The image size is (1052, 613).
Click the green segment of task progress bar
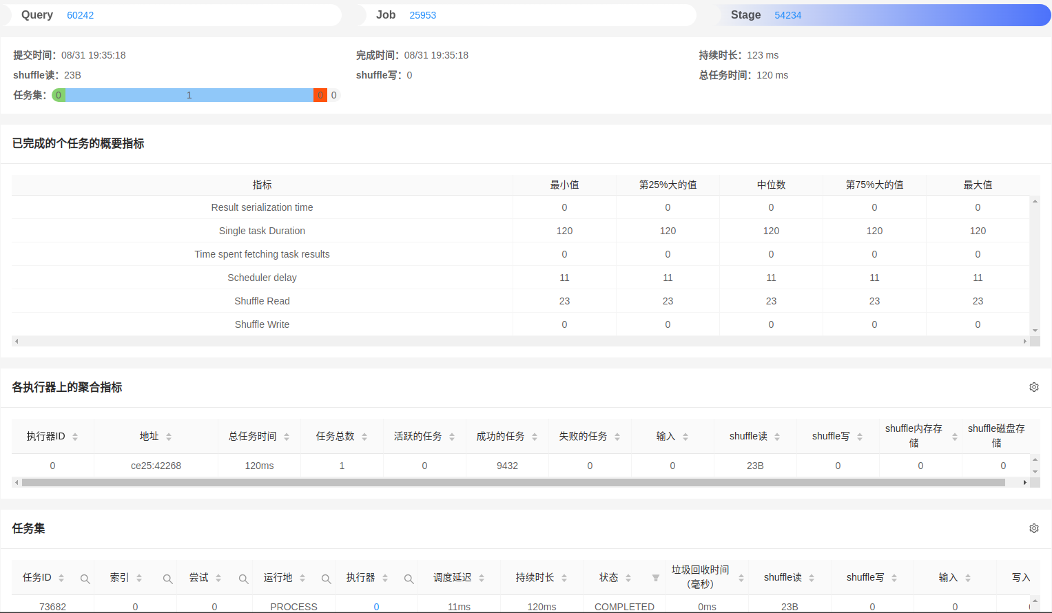59,95
